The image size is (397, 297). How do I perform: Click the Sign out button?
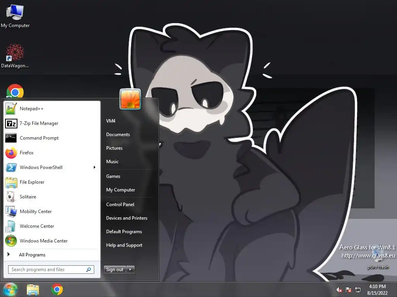(x=115, y=270)
